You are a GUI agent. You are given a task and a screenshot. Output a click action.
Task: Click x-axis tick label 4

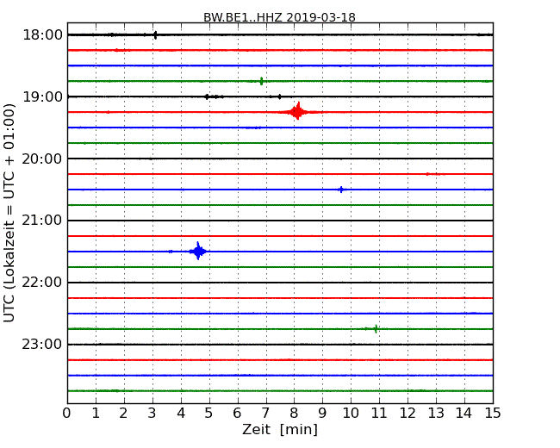click(181, 413)
